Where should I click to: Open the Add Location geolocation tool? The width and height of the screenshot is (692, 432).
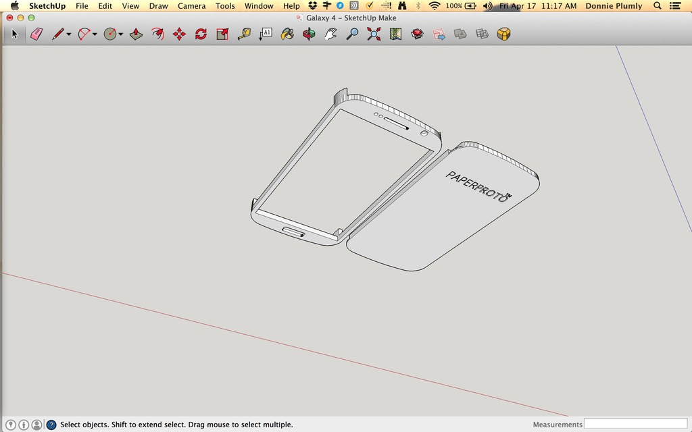coord(396,33)
